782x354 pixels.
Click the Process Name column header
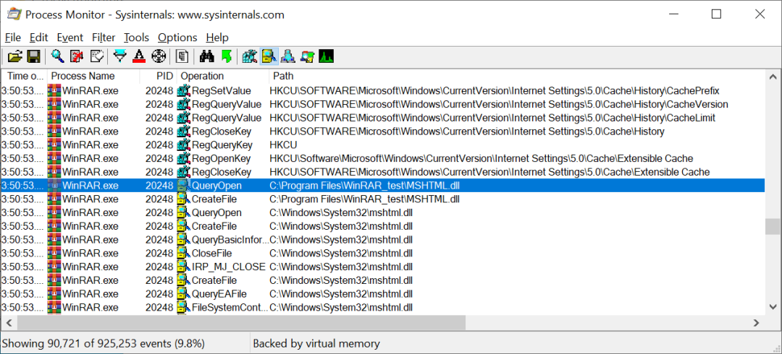tap(93, 76)
